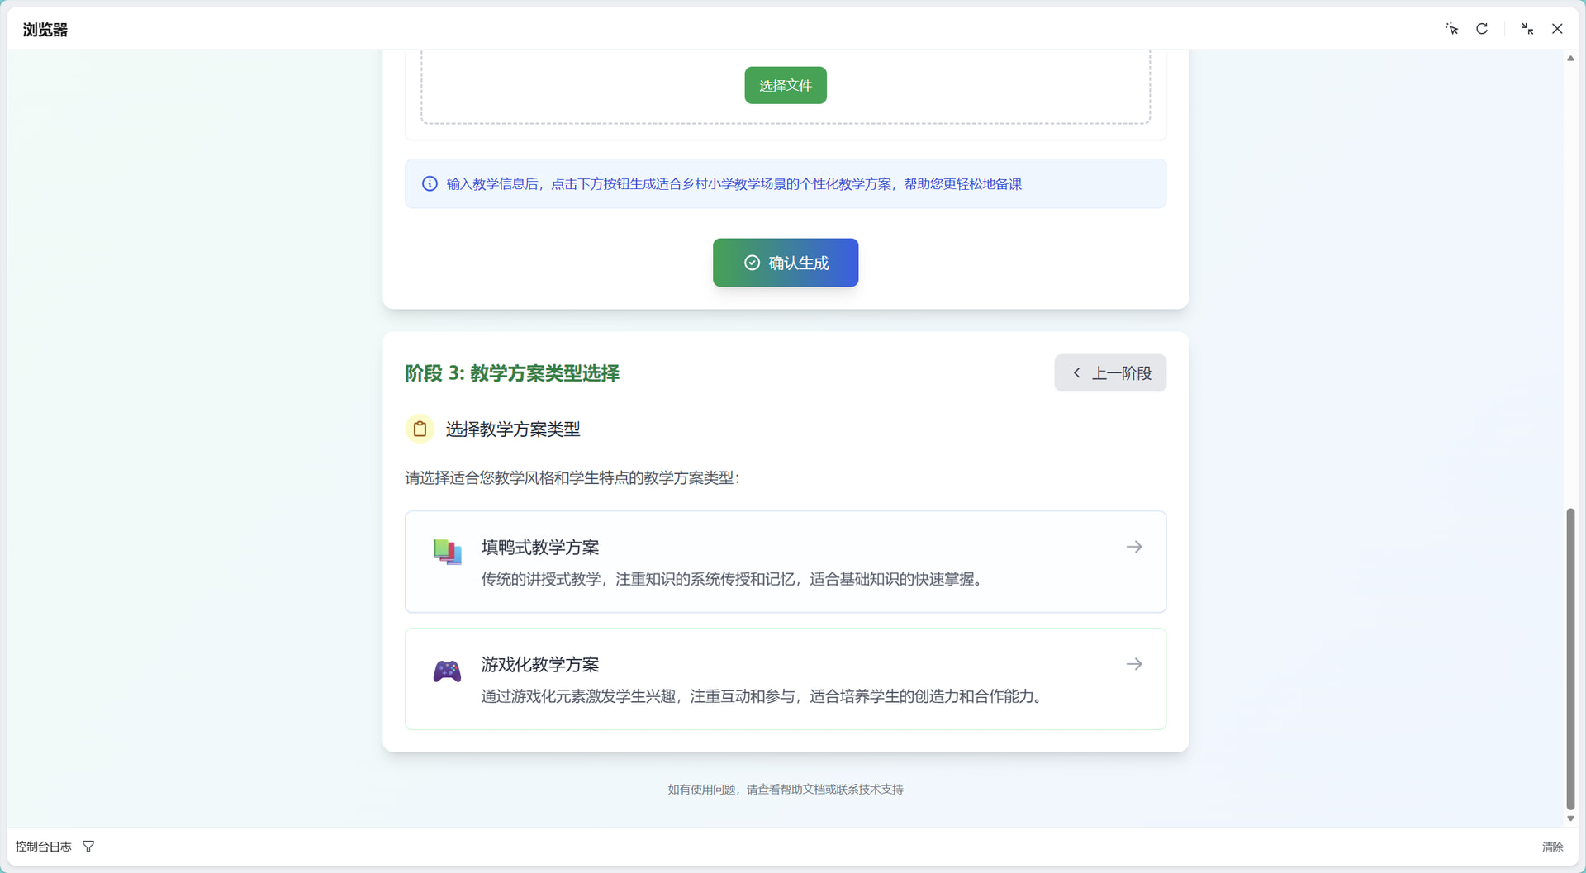Click the info icon in the hint banner
1586x873 pixels.
[430, 184]
